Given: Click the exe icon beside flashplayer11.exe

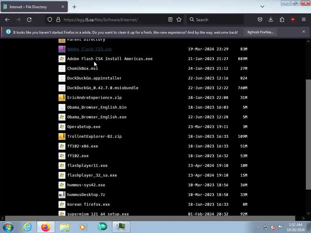Looking at the screenshot, I should click(x=62, y=165).
